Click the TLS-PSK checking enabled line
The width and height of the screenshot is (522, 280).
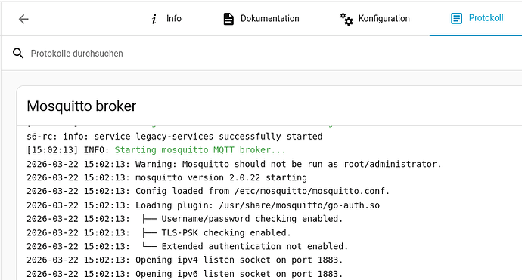pyautogui.click(x=159, y=233)
